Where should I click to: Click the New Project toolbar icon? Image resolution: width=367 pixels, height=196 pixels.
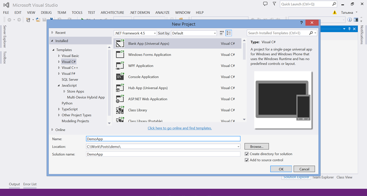point(28,20)
